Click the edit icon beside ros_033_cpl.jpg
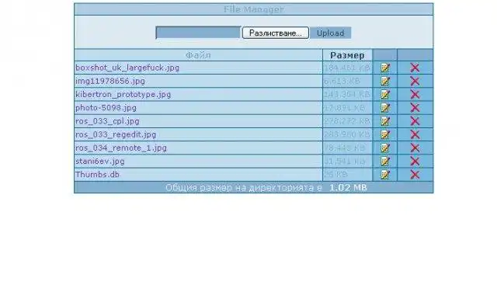This screenshot has height=299, width=497. [385, 121]
